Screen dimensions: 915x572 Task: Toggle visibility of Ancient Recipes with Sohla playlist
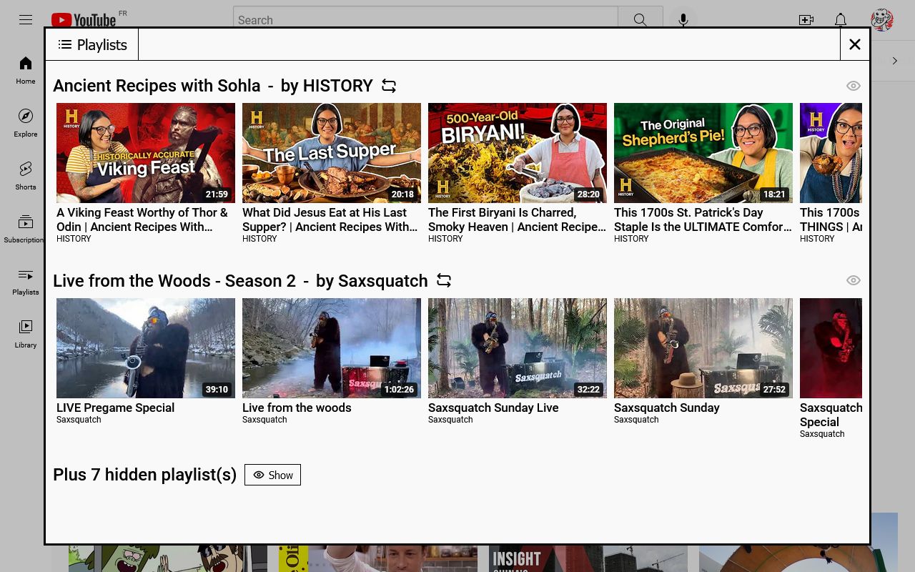(854, 86)
